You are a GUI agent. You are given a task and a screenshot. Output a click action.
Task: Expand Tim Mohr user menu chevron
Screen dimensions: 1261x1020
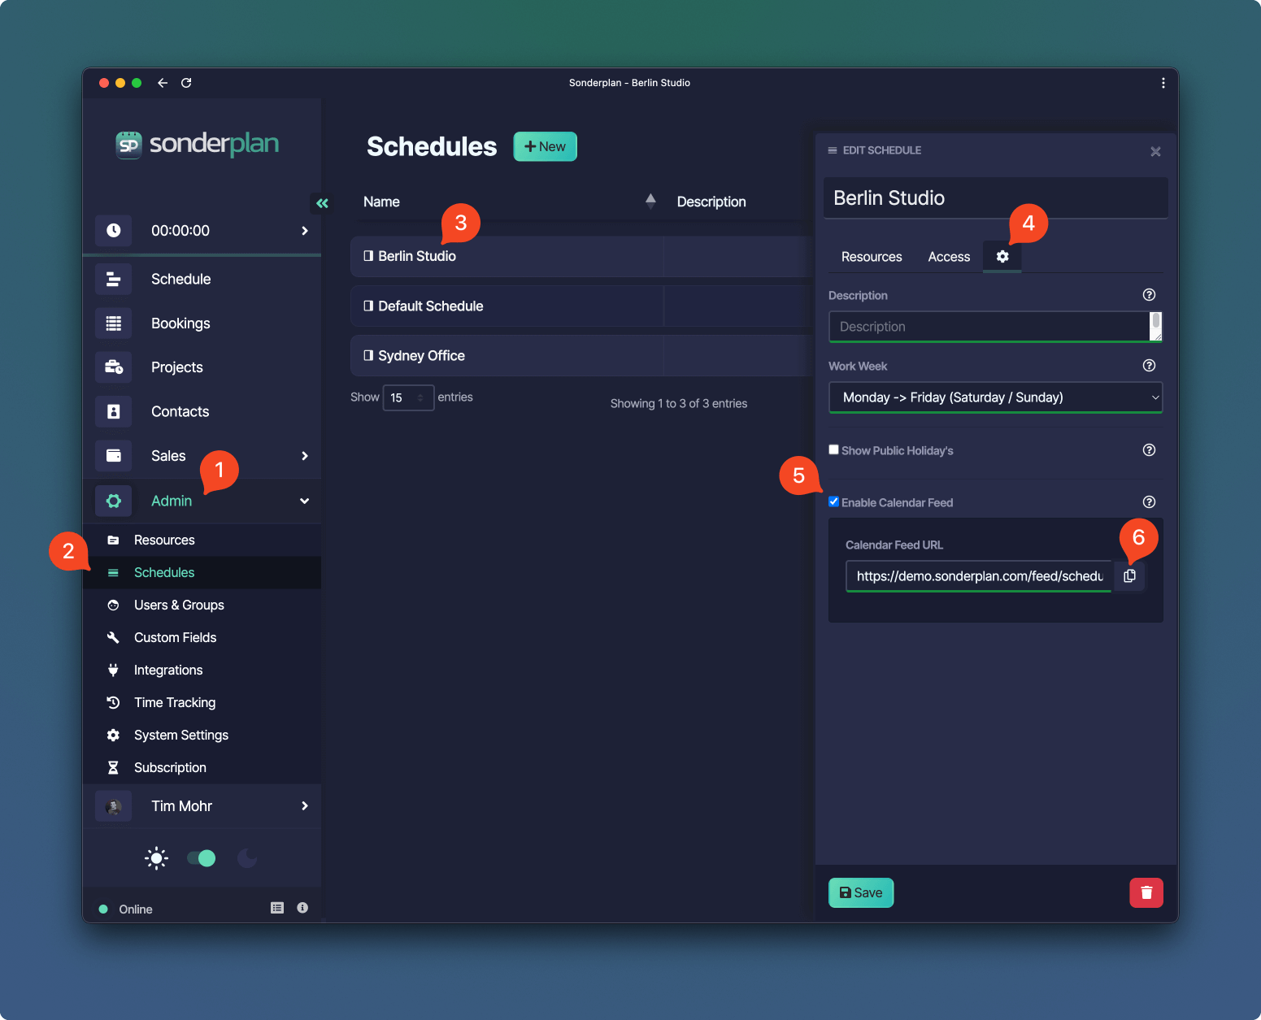click(x=305, y=806)
